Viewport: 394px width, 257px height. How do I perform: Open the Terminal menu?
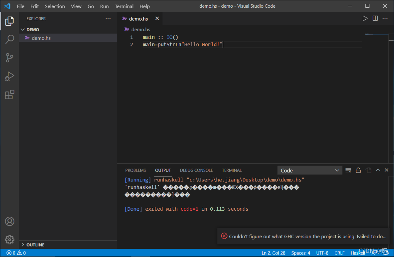[124, 6]
